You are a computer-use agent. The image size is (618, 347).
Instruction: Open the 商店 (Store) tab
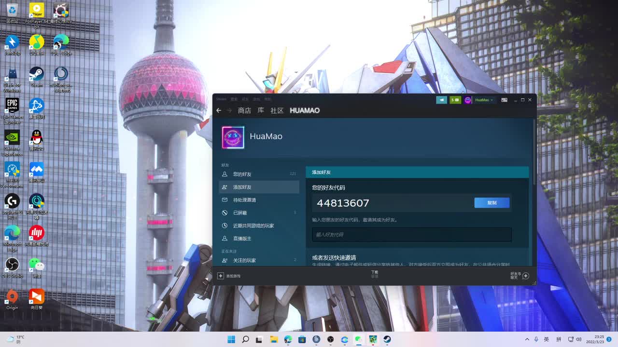(244, 110)
